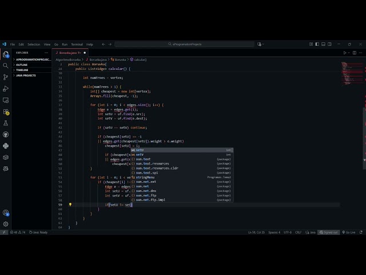Select stringMenu autocomplete suggestion
366x275 pixels.
point(182,177)
